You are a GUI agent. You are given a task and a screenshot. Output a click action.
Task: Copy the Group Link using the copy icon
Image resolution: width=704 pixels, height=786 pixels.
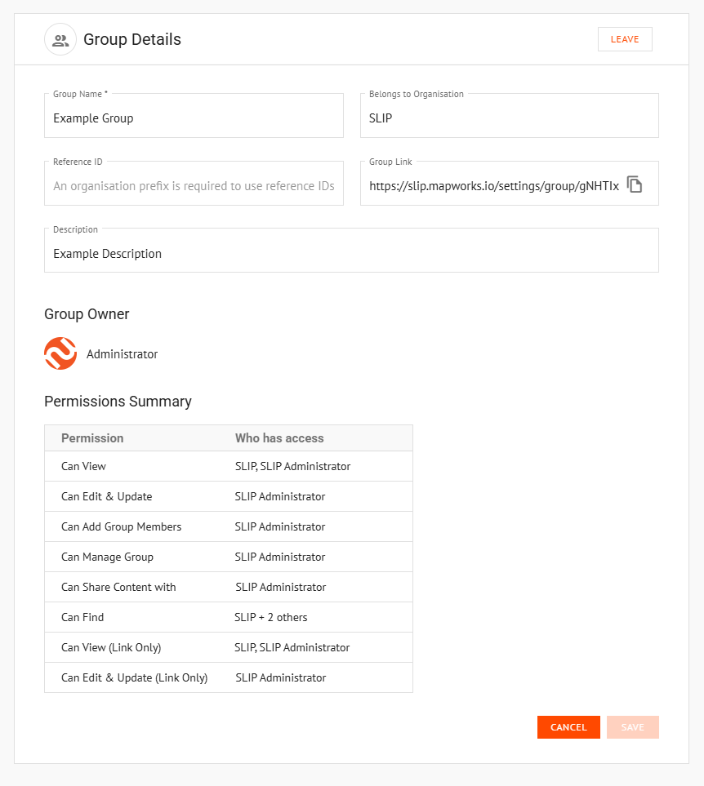coord(635,184)
